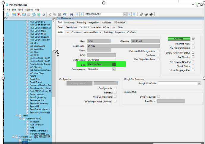Open the Edit menu
The height and width of the screenshot is (144, 205).
click(14, 10)
